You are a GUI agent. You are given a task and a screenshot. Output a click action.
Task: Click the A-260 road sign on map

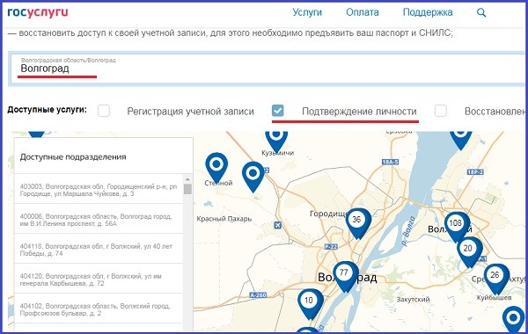[258, 295]
